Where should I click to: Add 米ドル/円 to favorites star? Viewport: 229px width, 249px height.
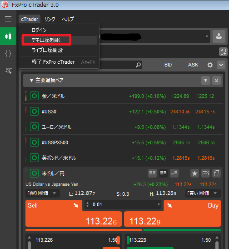point(194,173)
